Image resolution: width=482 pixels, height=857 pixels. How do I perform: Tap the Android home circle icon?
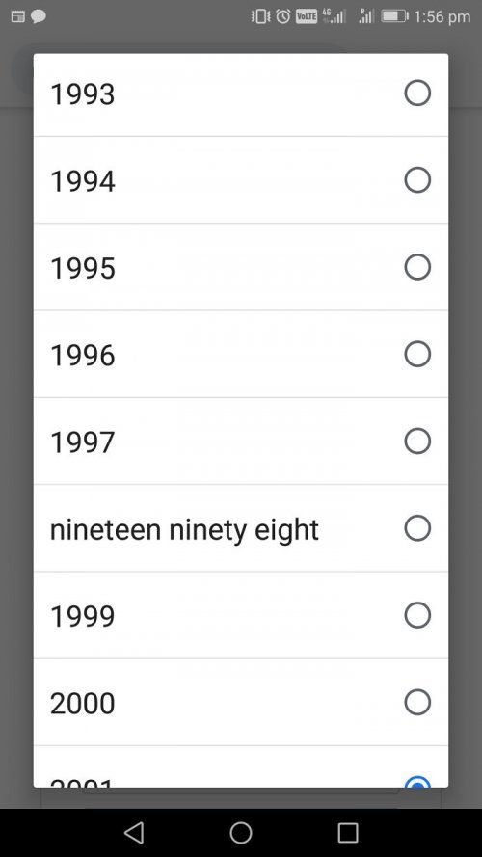coord(241,833)
